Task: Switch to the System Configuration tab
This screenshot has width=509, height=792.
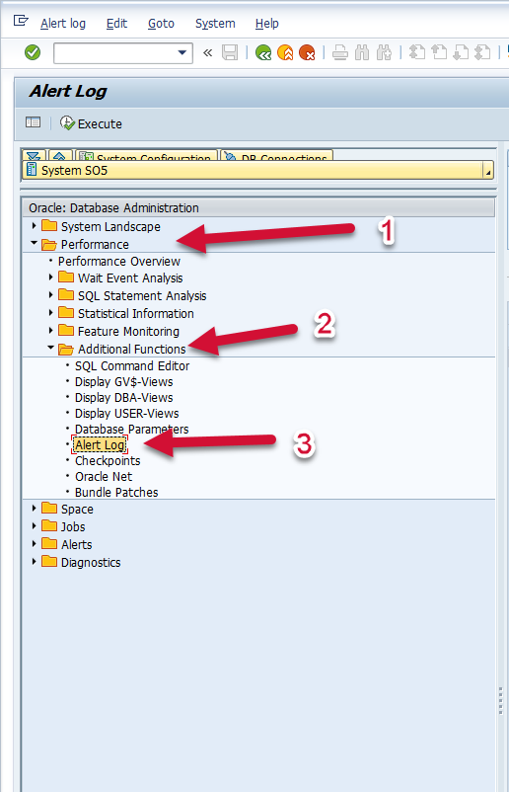Action: pyautogui.click(x=147, y=156)
